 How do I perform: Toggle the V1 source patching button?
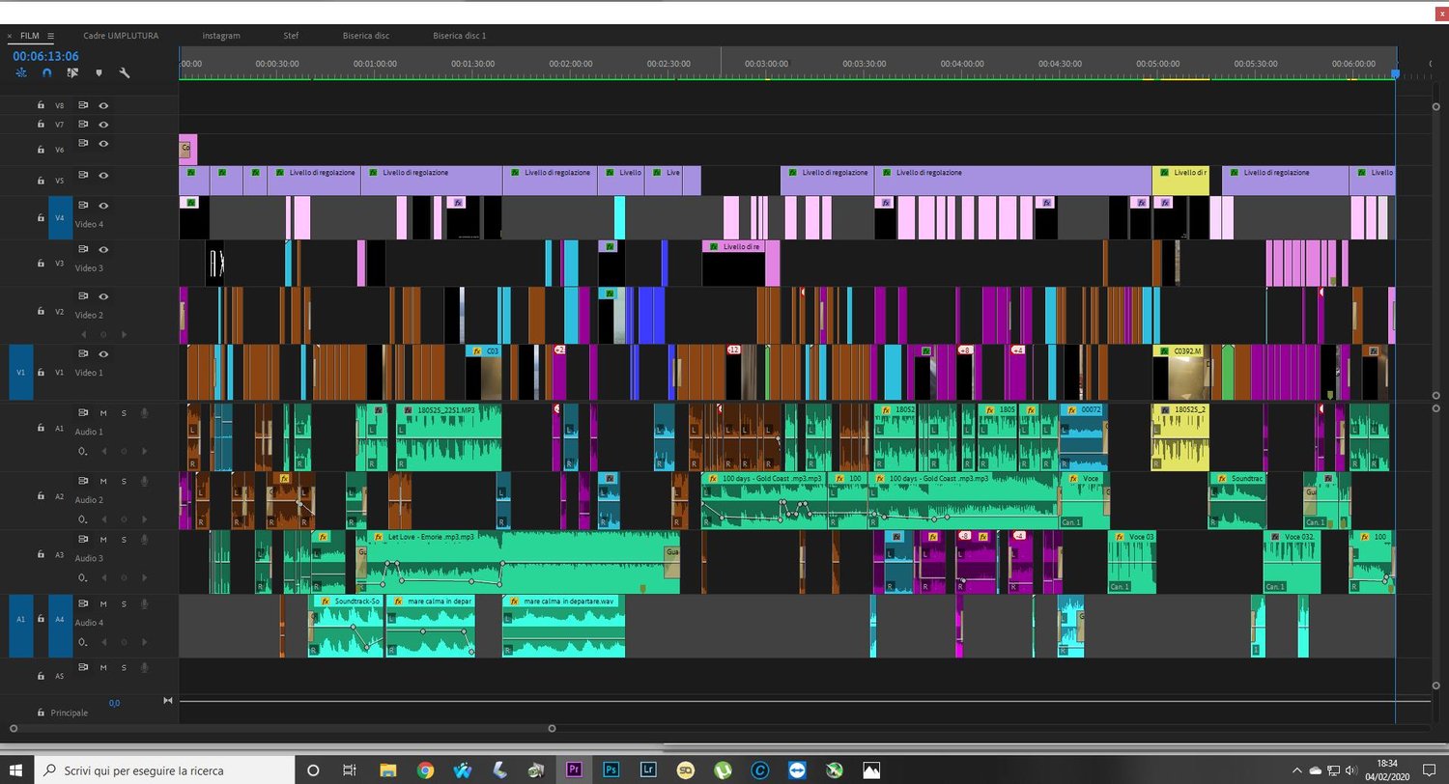pos(20,372)
